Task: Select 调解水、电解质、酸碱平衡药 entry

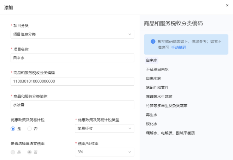Action: 170,133
